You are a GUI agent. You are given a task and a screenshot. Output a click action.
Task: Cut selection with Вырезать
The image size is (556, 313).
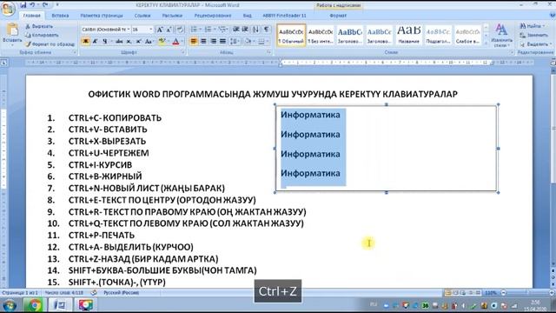tap(39, 27)
